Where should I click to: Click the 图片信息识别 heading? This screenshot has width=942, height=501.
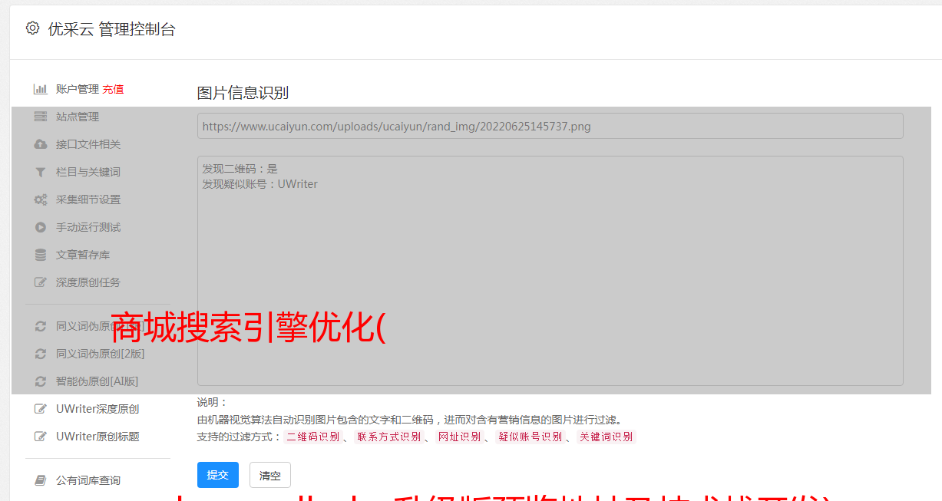243,93
